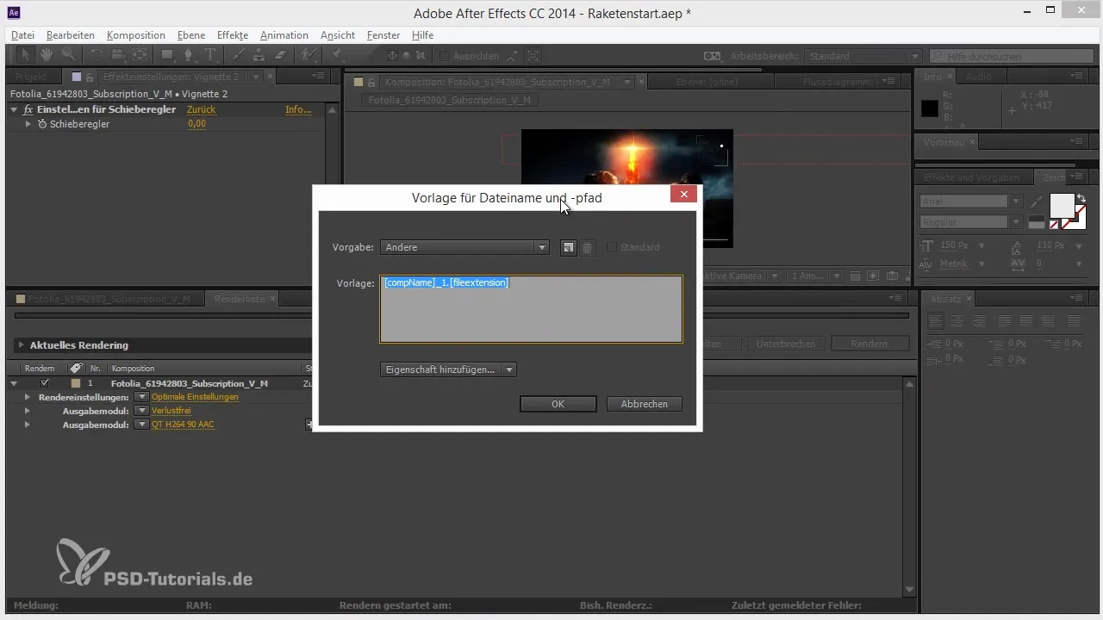Select the Clone Stamp tool

coord(259,55)
